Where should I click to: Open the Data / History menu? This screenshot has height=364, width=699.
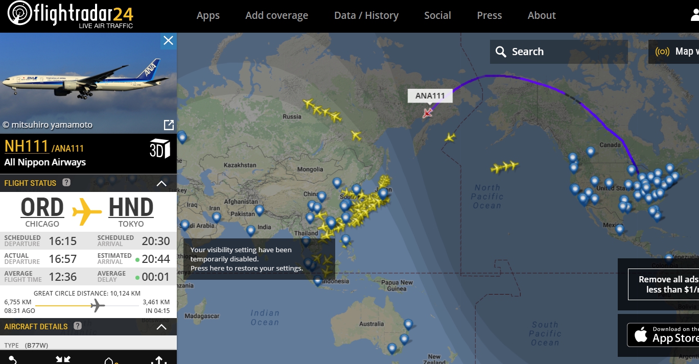click(x=366, y=15)
